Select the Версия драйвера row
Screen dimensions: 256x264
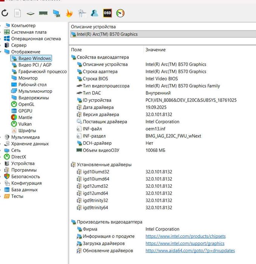coord(124,114)
